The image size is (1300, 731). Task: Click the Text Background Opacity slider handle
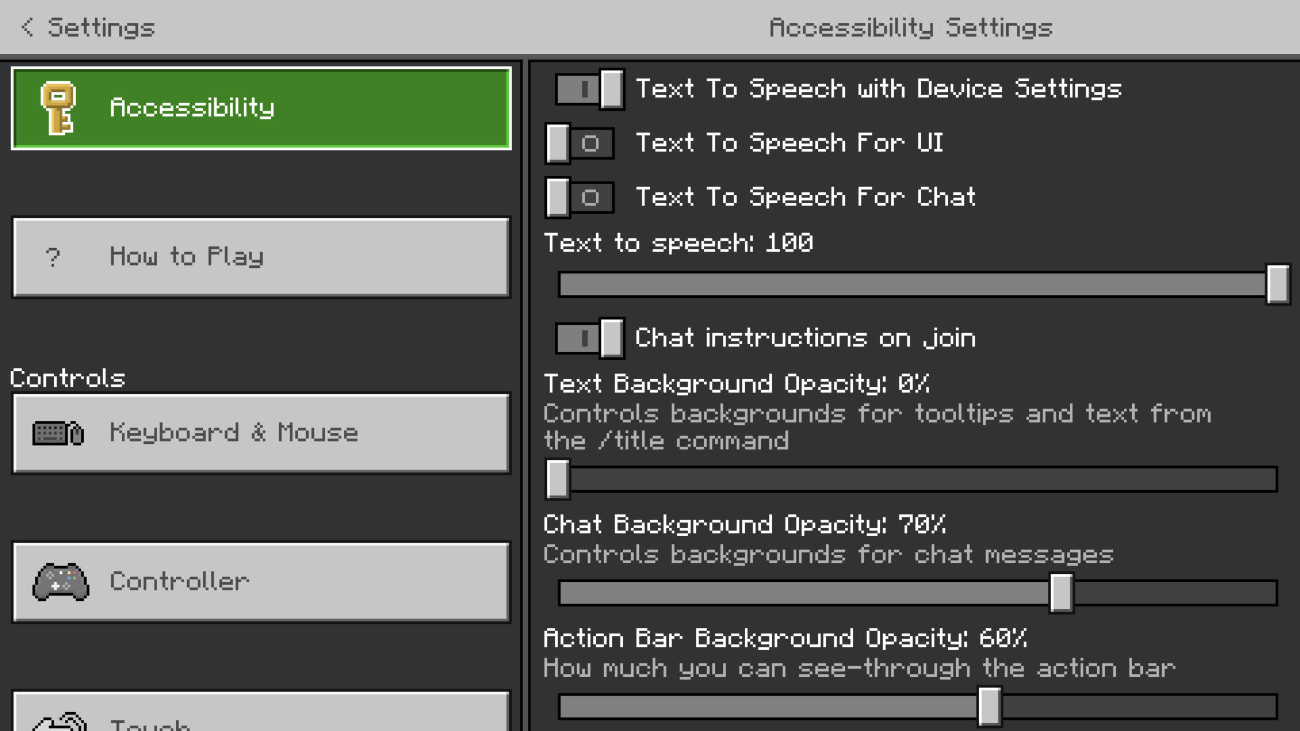pos(558,479)
